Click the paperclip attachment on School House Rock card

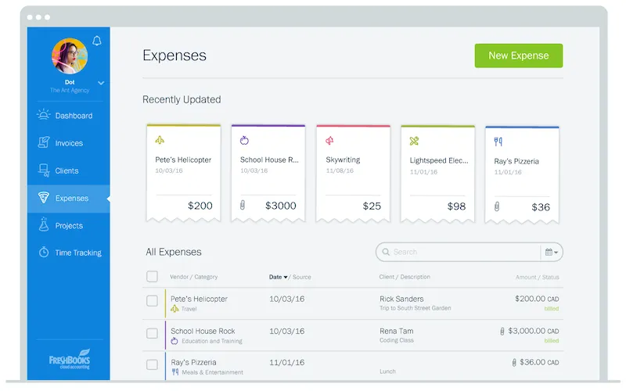pyautogui.click(x=243, y=206)
